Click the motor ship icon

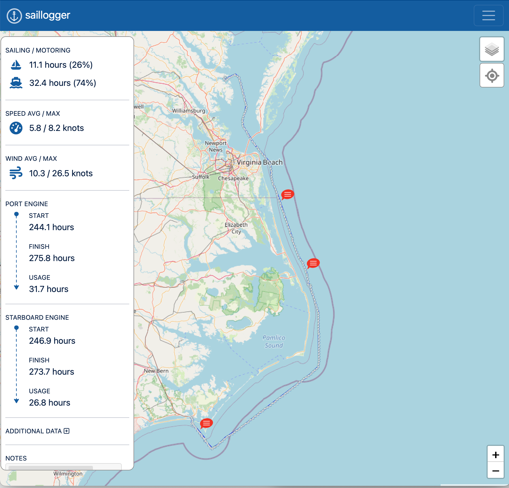[x=16, y=83]
